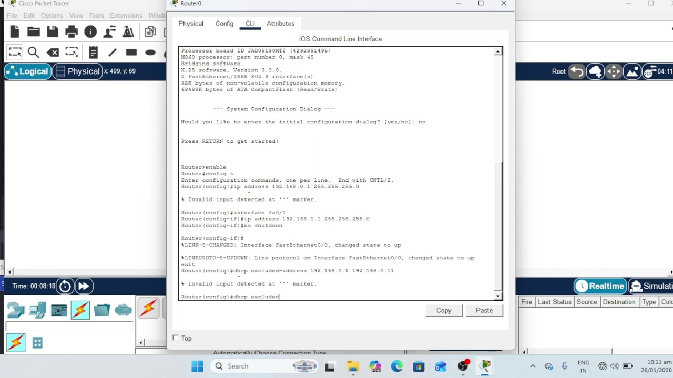This screenshot has height=378, width=673.
Task: Click the Copy button below CLI
Action: pos(444,310)
